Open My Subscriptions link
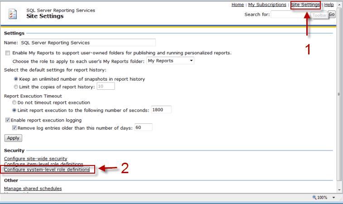 [267, 5]
